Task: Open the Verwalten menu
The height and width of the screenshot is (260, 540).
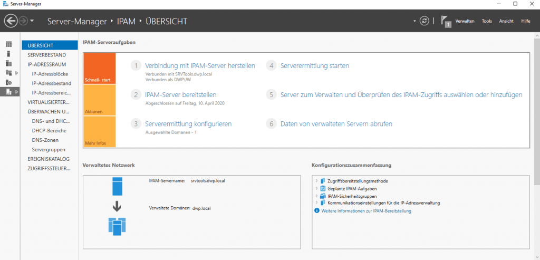Action: (465, 21)
